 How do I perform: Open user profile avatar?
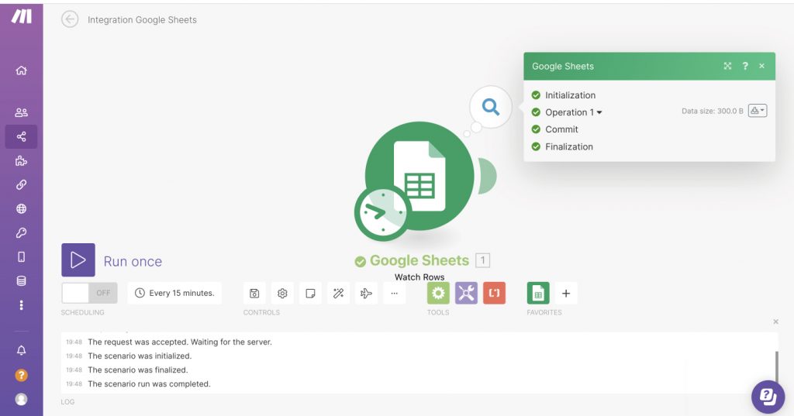click(21, 399)
